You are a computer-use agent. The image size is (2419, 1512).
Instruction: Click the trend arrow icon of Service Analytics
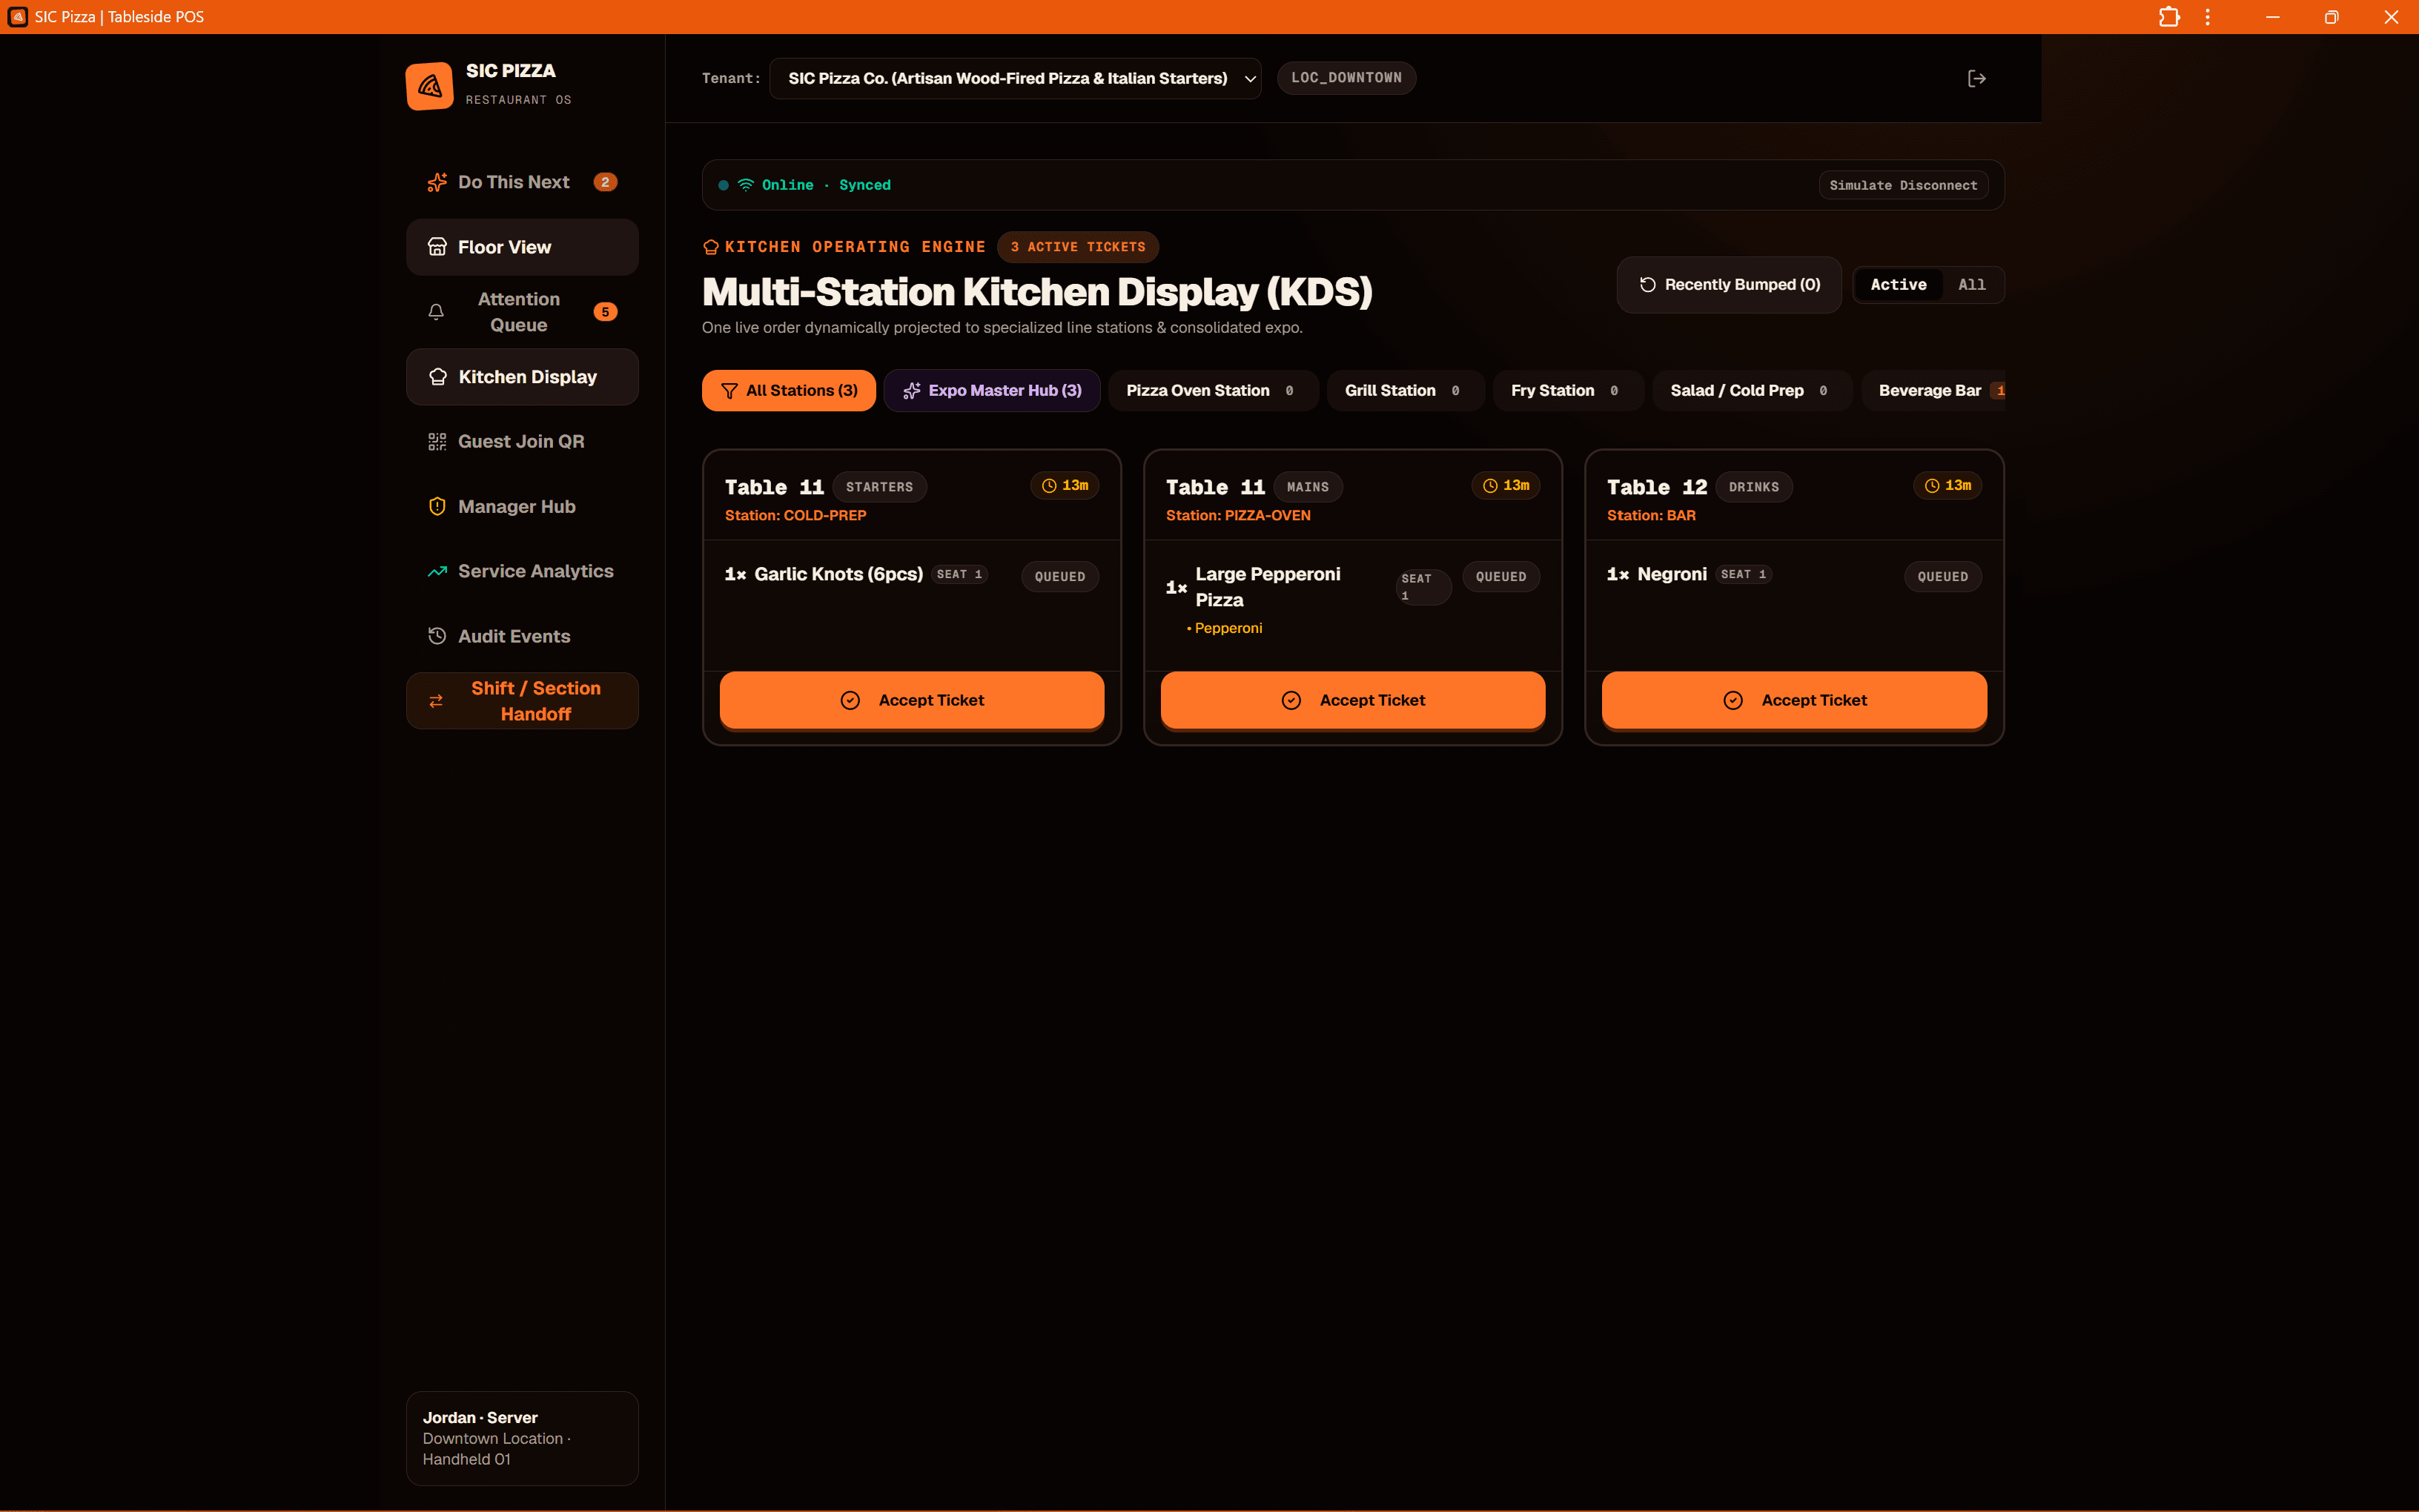(x=437, y=571)
